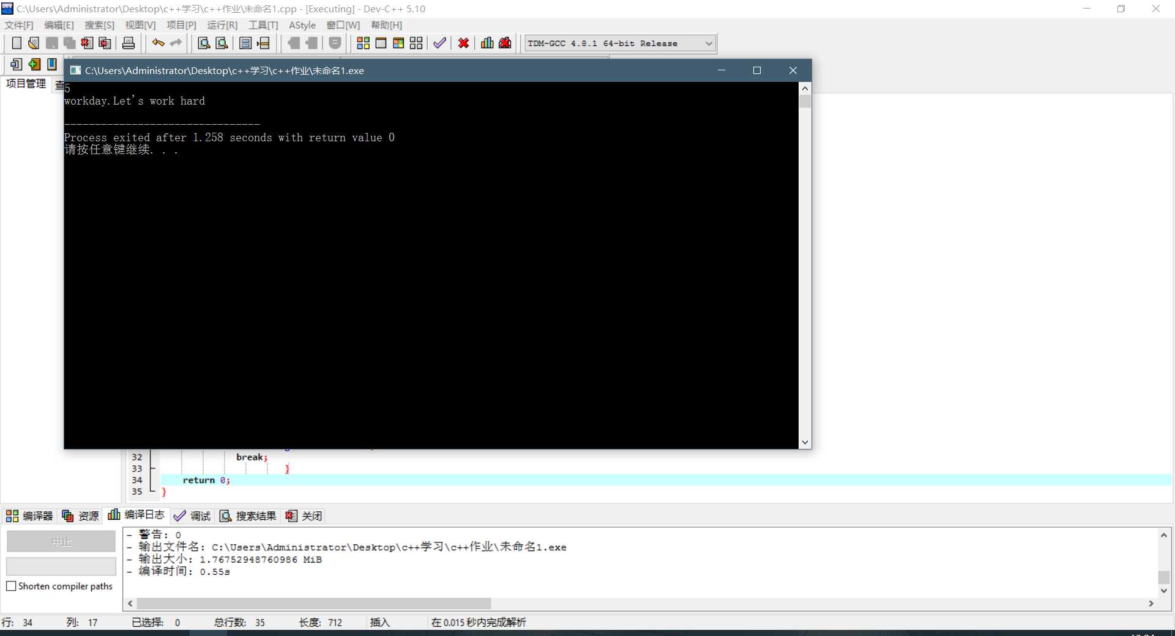Click the Profile analysis bar chart icon

coord(487,43)
